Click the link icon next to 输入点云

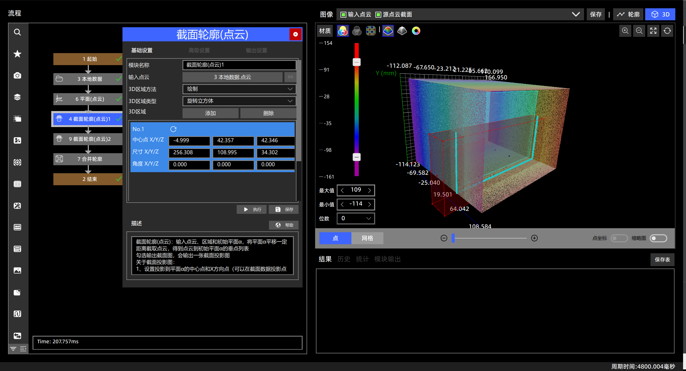[x=291, y=77]
